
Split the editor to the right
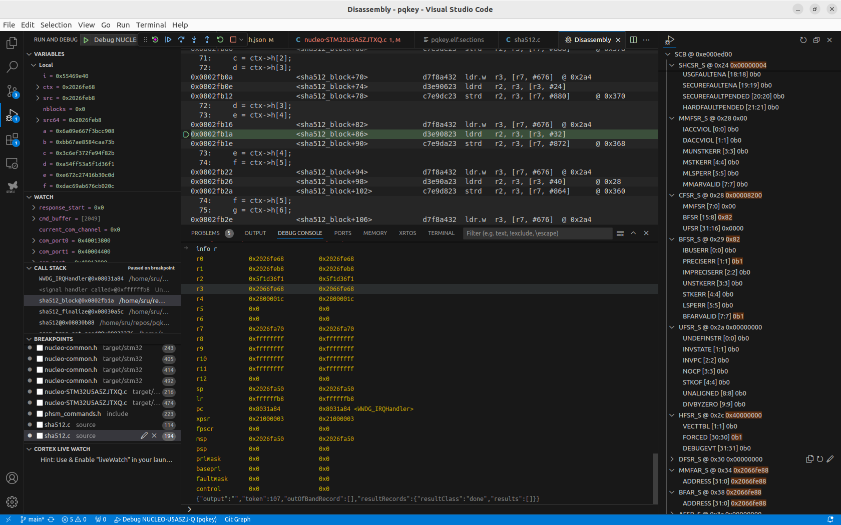633,39
